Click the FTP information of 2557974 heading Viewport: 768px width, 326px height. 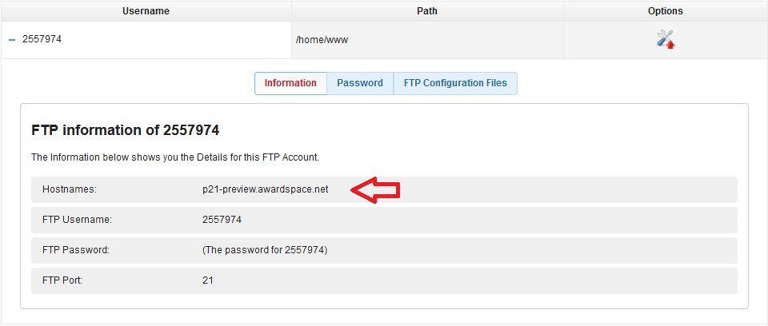125,129
